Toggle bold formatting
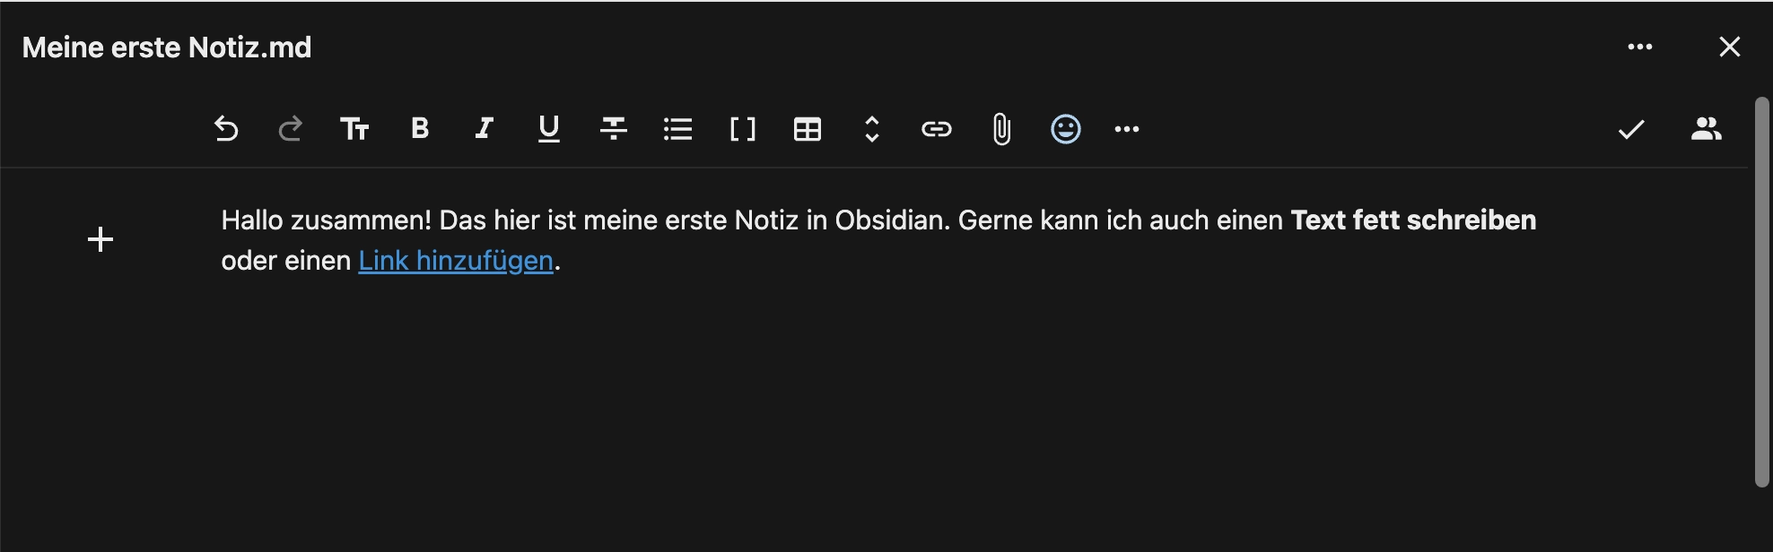The image size is (1773, 552). pyautogui.click(x=419, y=129)
